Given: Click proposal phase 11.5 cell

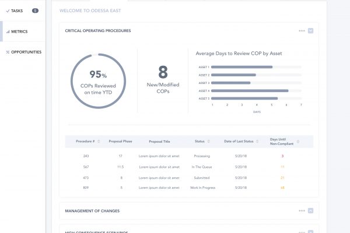Looking at the screenshot, I should [x=121, y=167].
